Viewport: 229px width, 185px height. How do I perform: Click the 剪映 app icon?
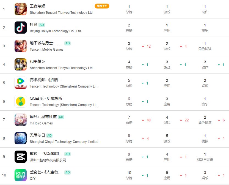[21, 157]
